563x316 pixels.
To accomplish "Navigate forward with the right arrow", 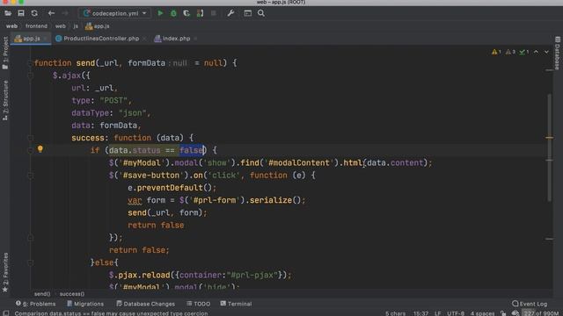I will tap(65, 13).
